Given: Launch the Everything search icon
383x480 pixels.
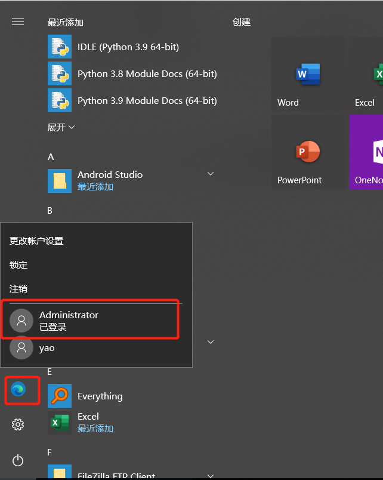Looking at the screenshot, I should [x=60, y=396].
